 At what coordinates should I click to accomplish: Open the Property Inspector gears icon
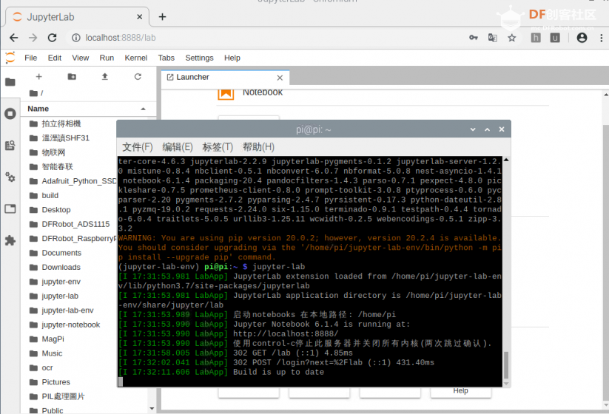[x=10, y=177]
